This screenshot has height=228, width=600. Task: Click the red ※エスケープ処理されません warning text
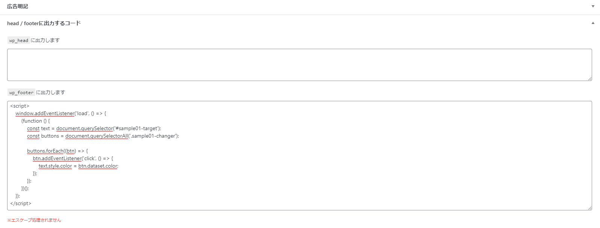[x=34, y=220]
